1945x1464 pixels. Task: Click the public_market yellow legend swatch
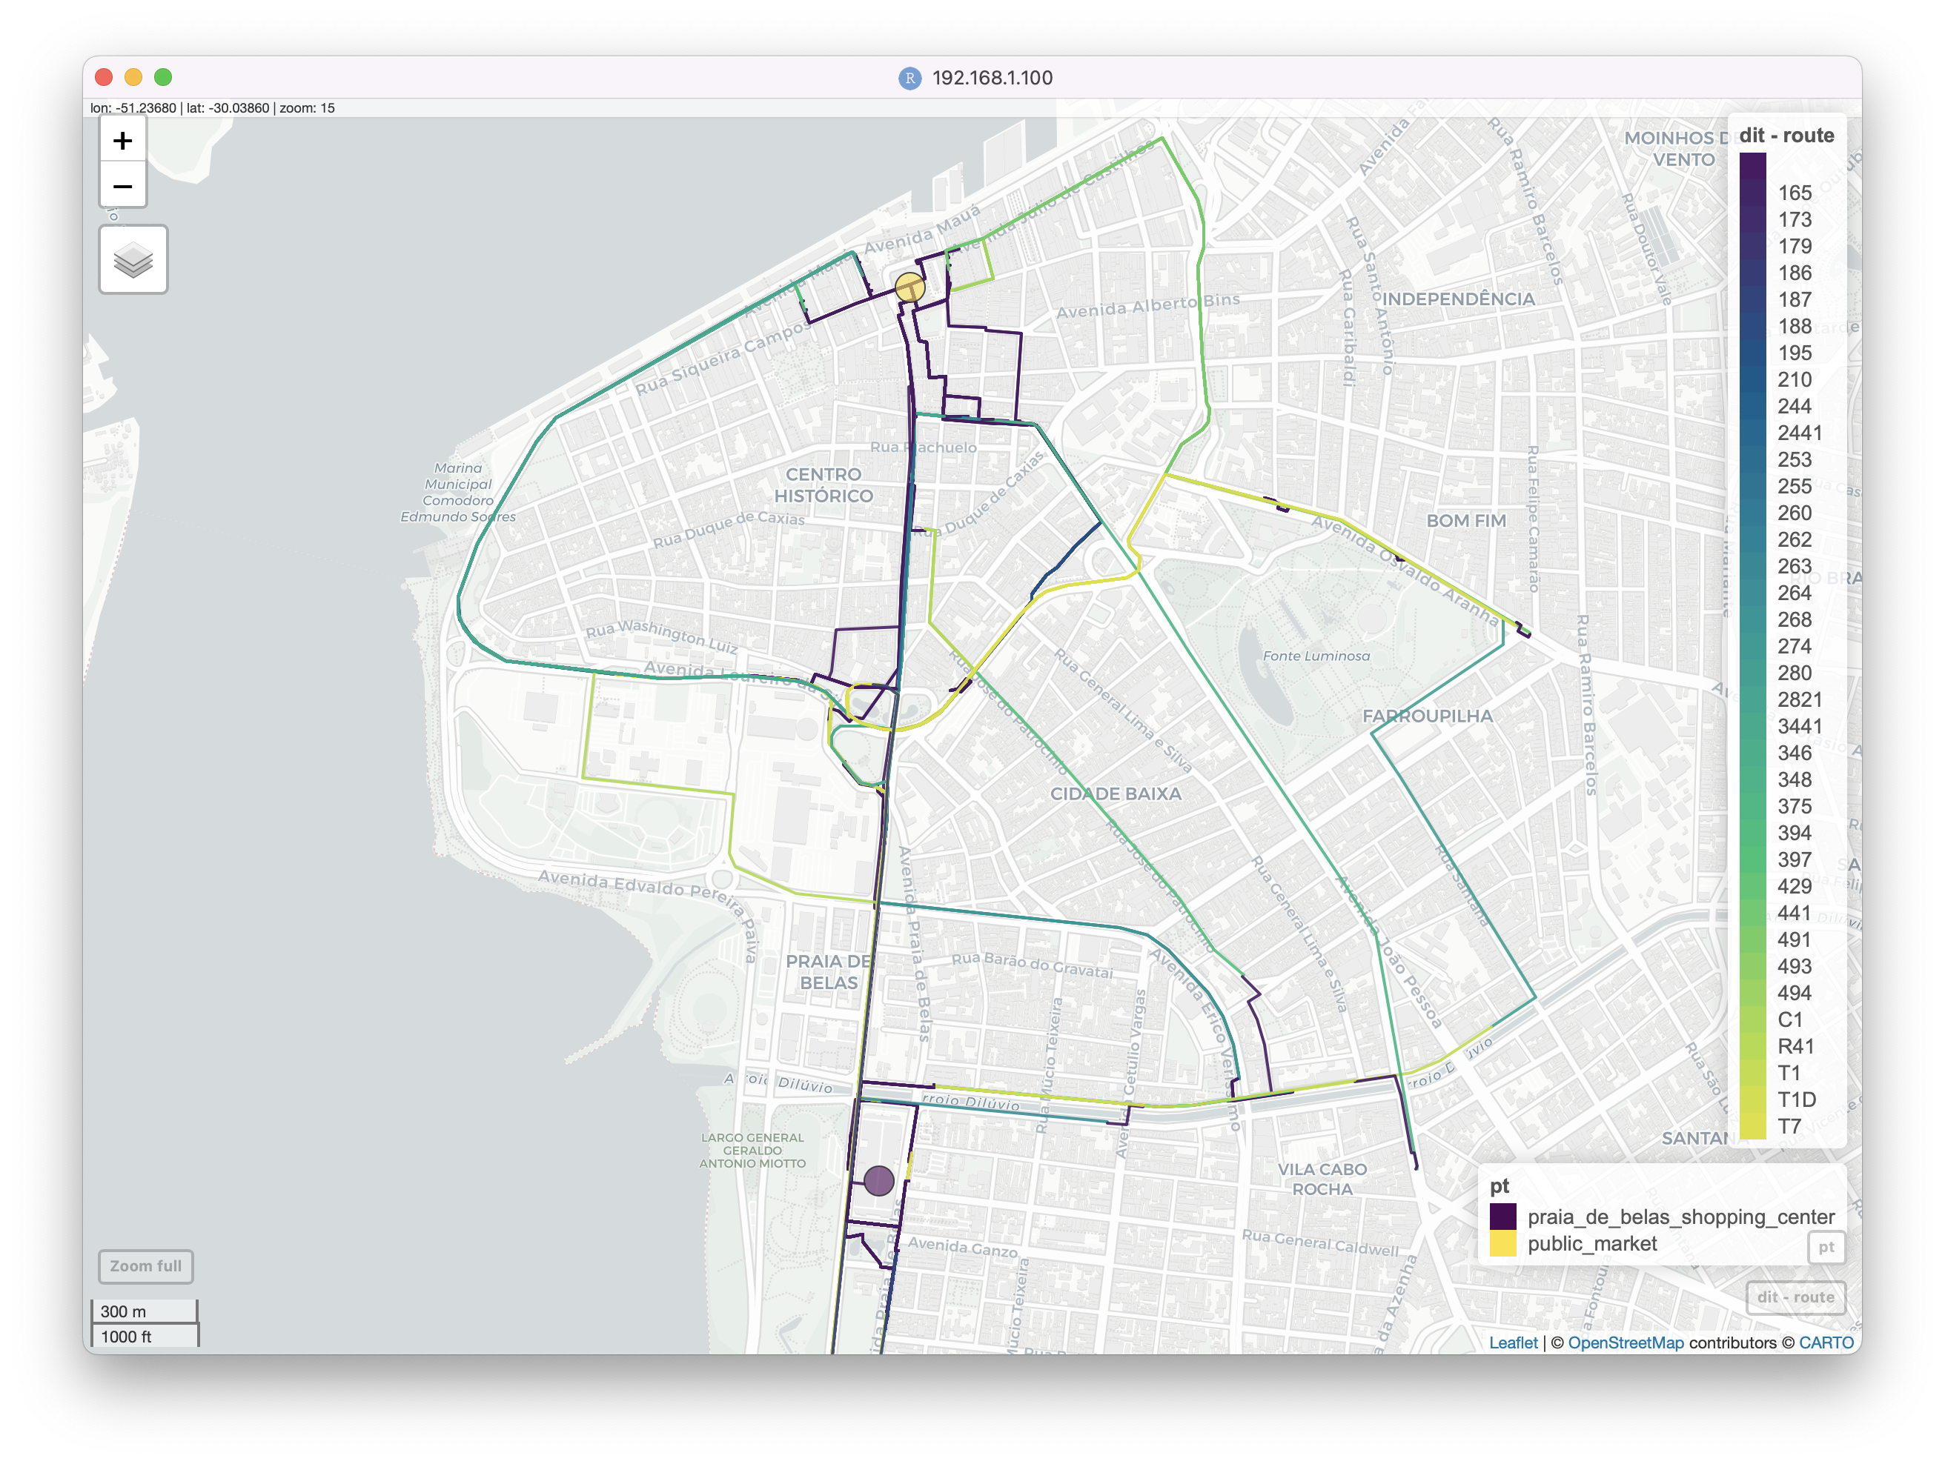click(1502, 1243)
